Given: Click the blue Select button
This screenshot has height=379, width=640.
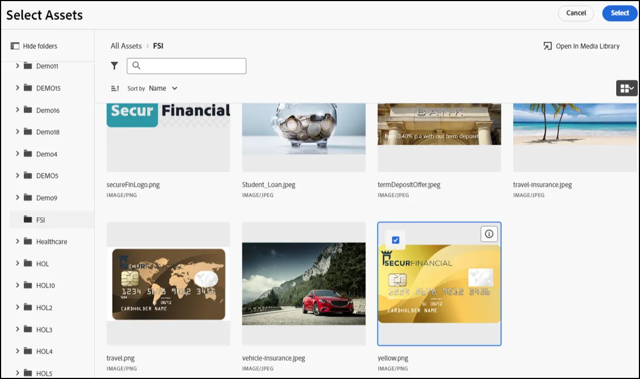Looking at the screenshot, I should pos(620,13).
